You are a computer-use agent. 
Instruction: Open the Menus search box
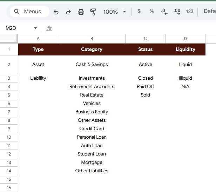[29, 12]
